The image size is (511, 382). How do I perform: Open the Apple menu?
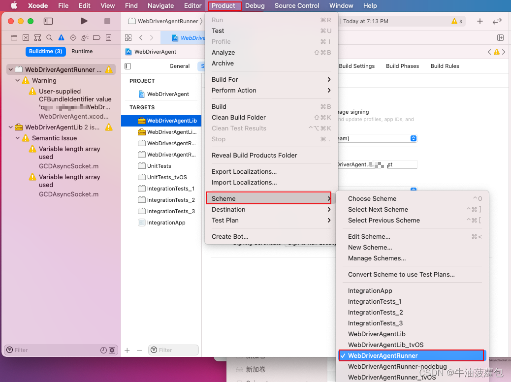pyautogui.click(x=14, y=5)
